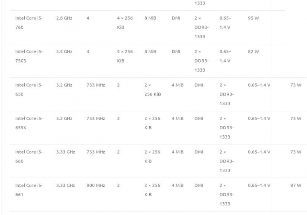
Task: Click the 73 W value in i5-650 row
Action: [295, 85]
